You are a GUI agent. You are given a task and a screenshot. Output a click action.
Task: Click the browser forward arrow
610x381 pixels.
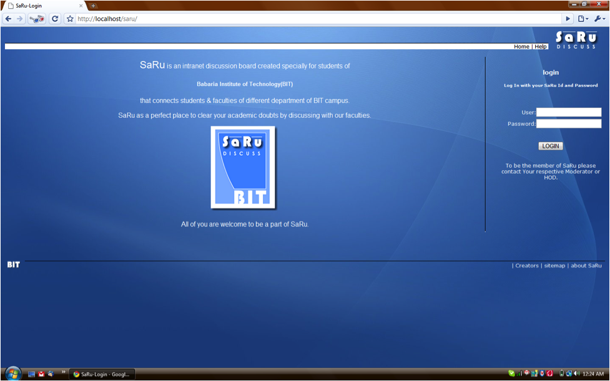pyautogui.click(x=20, y=19)
